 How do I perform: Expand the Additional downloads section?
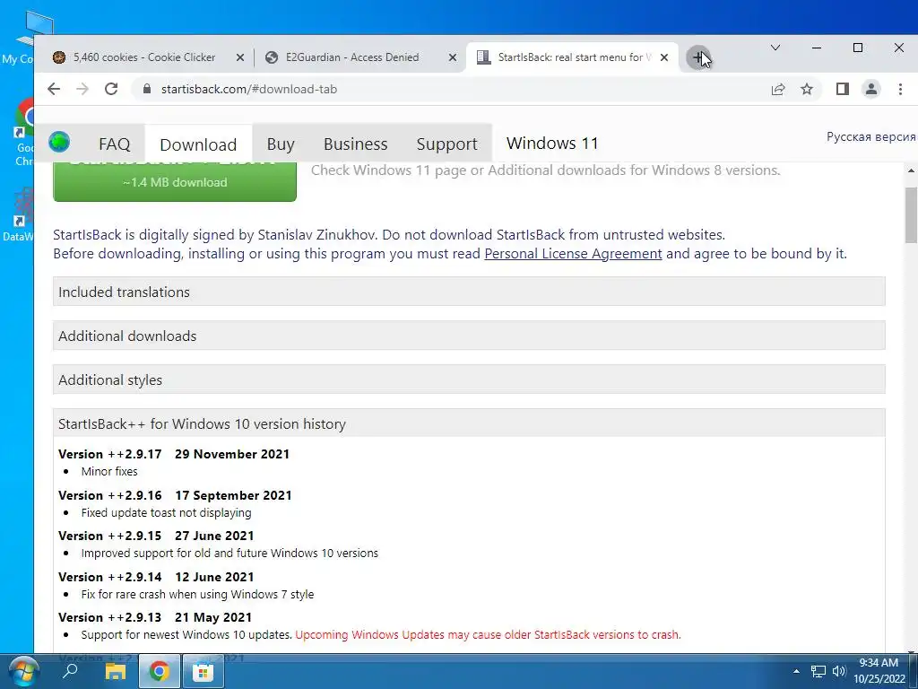[x=469, y=336]
